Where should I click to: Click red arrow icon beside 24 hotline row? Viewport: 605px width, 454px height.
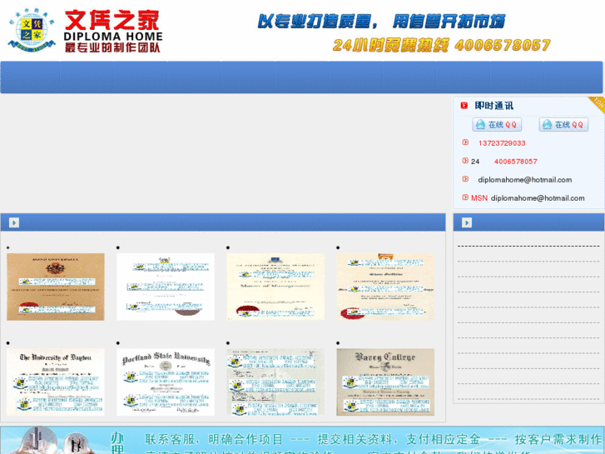coord(465,160)
